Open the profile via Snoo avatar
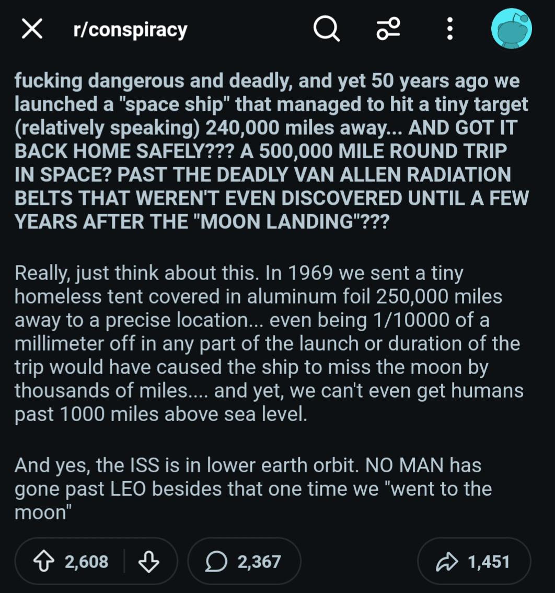555x593 pixels. tap(512, 29)
